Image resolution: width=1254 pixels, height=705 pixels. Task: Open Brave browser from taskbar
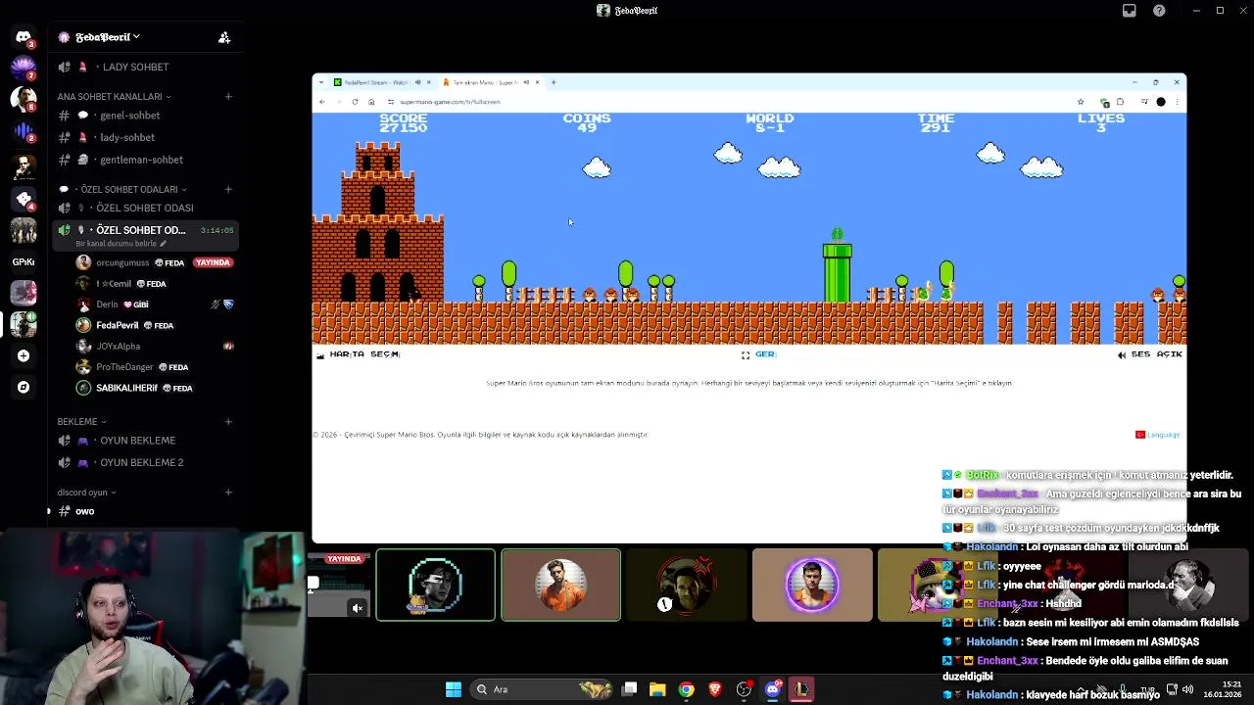[715, 689]
